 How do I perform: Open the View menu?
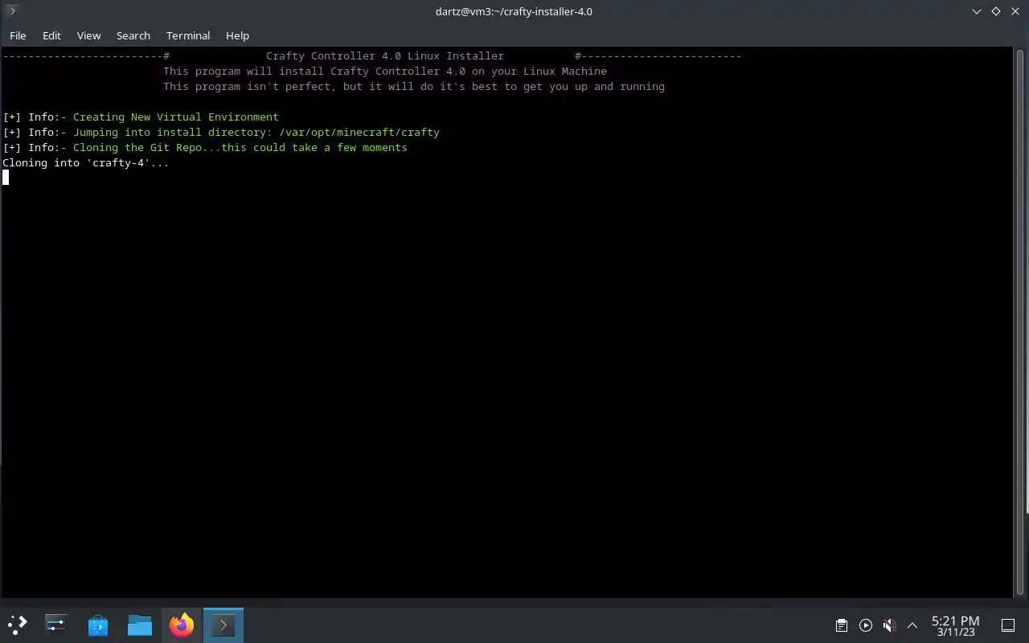(x=88, y=35)
